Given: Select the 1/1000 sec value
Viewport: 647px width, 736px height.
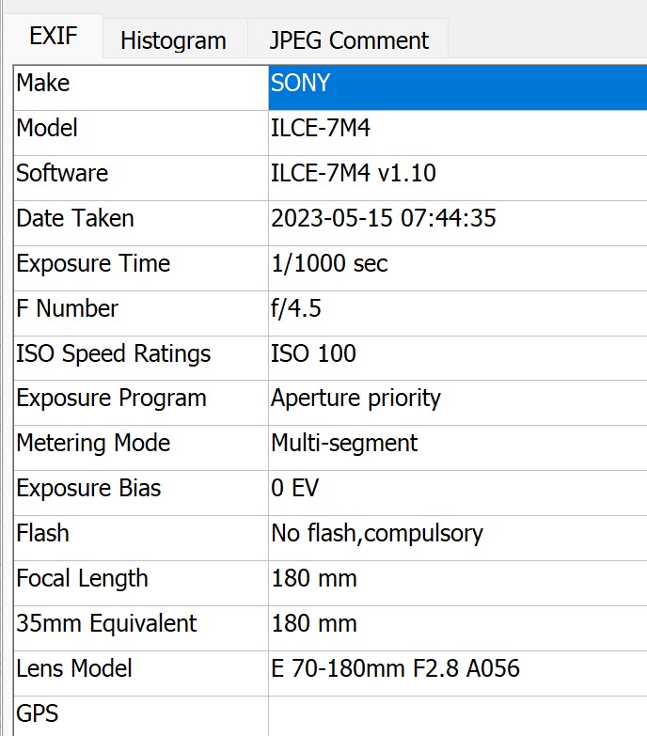Looking at the screenshot, I should tap(329, 263).
